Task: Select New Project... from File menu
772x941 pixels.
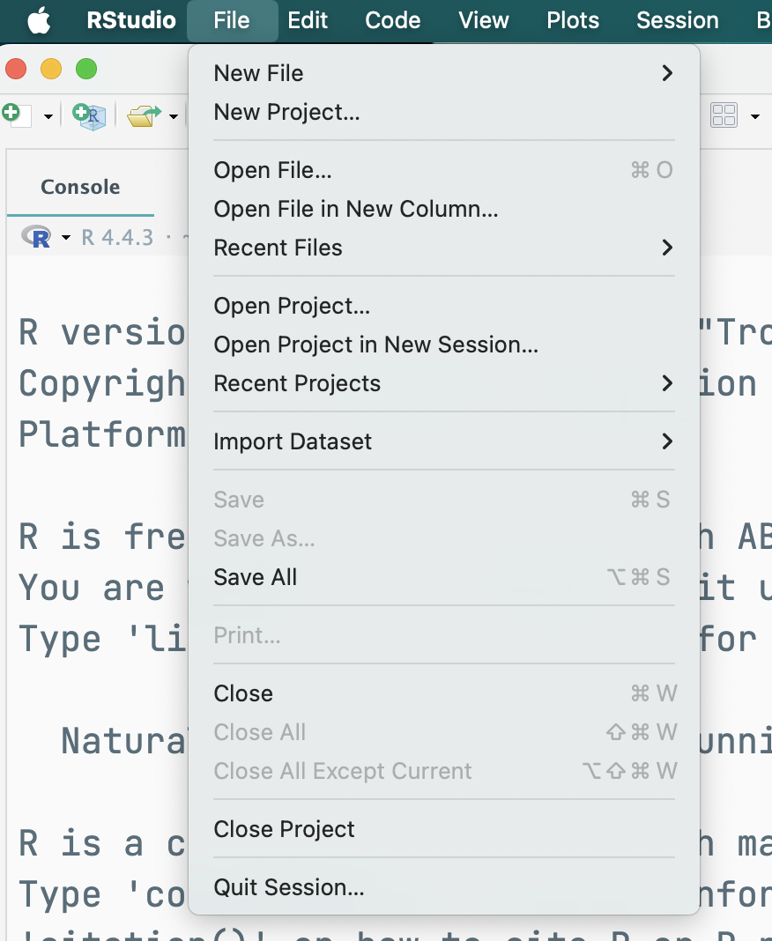Action: (286, 112)
